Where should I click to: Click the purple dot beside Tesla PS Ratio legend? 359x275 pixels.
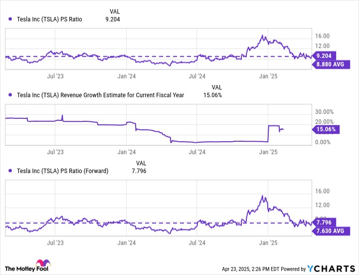pos(10,19)
